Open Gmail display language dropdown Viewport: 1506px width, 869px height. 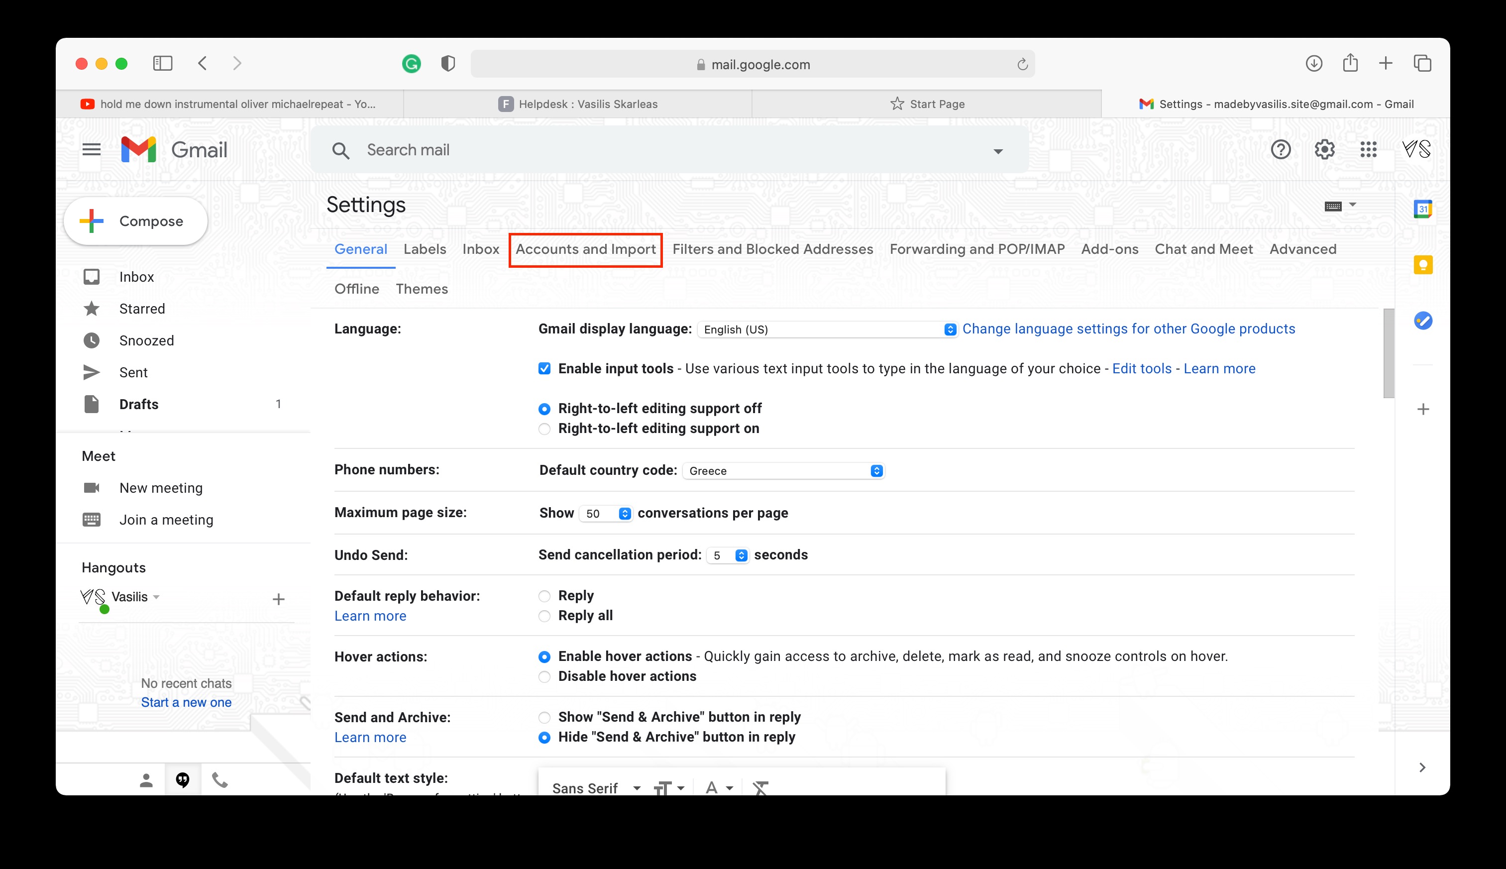(x=827, y=329)
